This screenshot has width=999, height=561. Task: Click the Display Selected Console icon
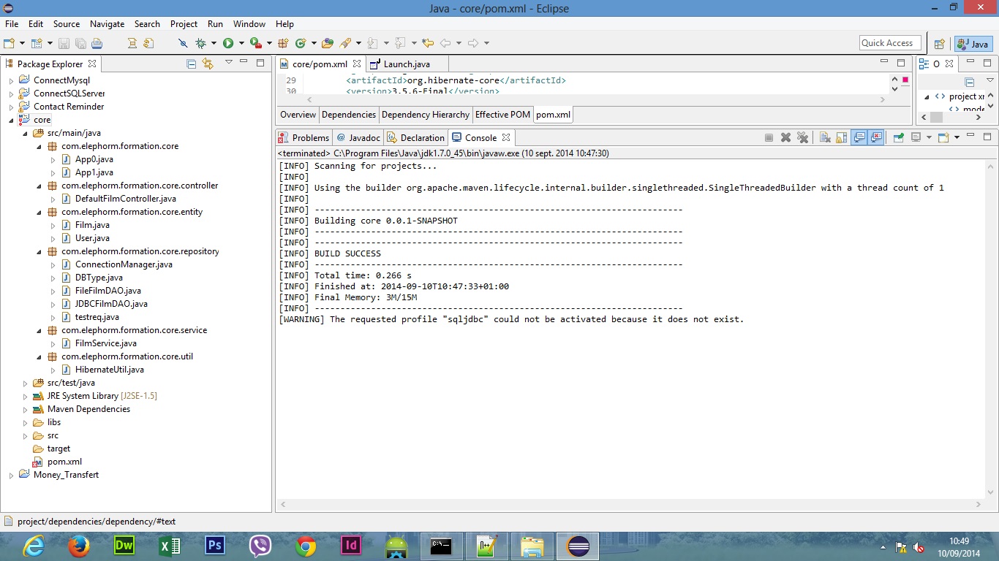(x=916, y=137)
